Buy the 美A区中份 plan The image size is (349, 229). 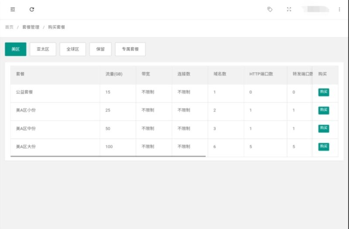[x=324, y=128]
